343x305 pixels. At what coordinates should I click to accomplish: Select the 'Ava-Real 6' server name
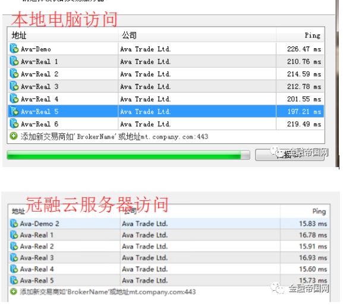point(40,124)
